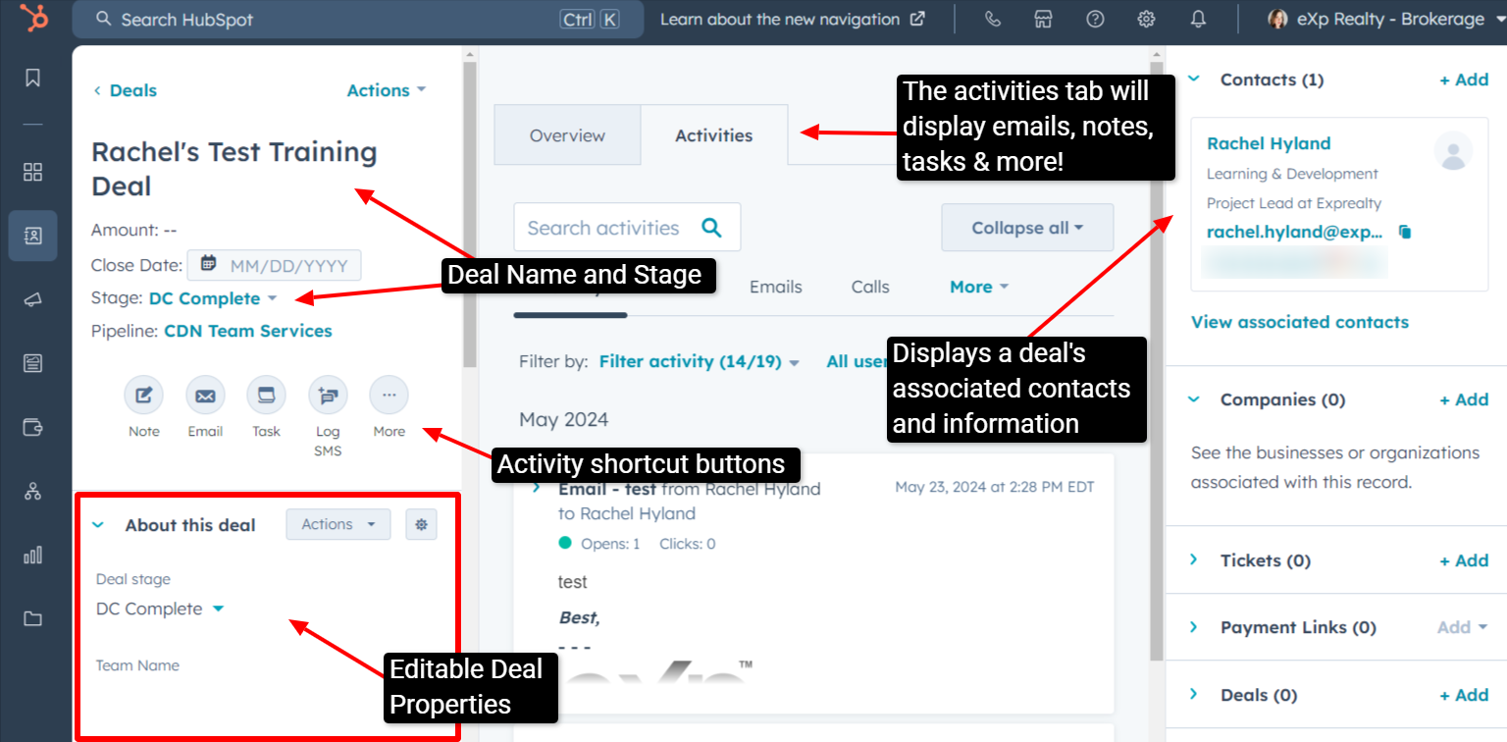
Task: Click + Add next to Tickets (0)
Action: 1464,560
